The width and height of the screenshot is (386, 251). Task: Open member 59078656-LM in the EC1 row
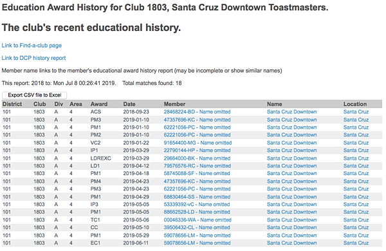point(198,243)
